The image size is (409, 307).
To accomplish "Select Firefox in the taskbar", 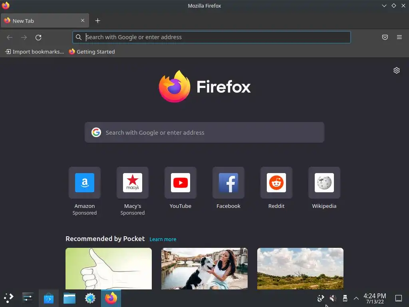I will [111, 298].
